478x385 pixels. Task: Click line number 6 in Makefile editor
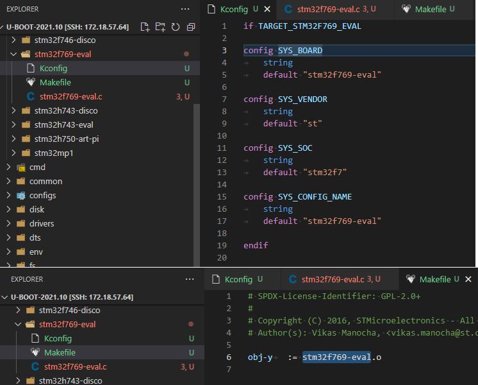coord(229,357)
